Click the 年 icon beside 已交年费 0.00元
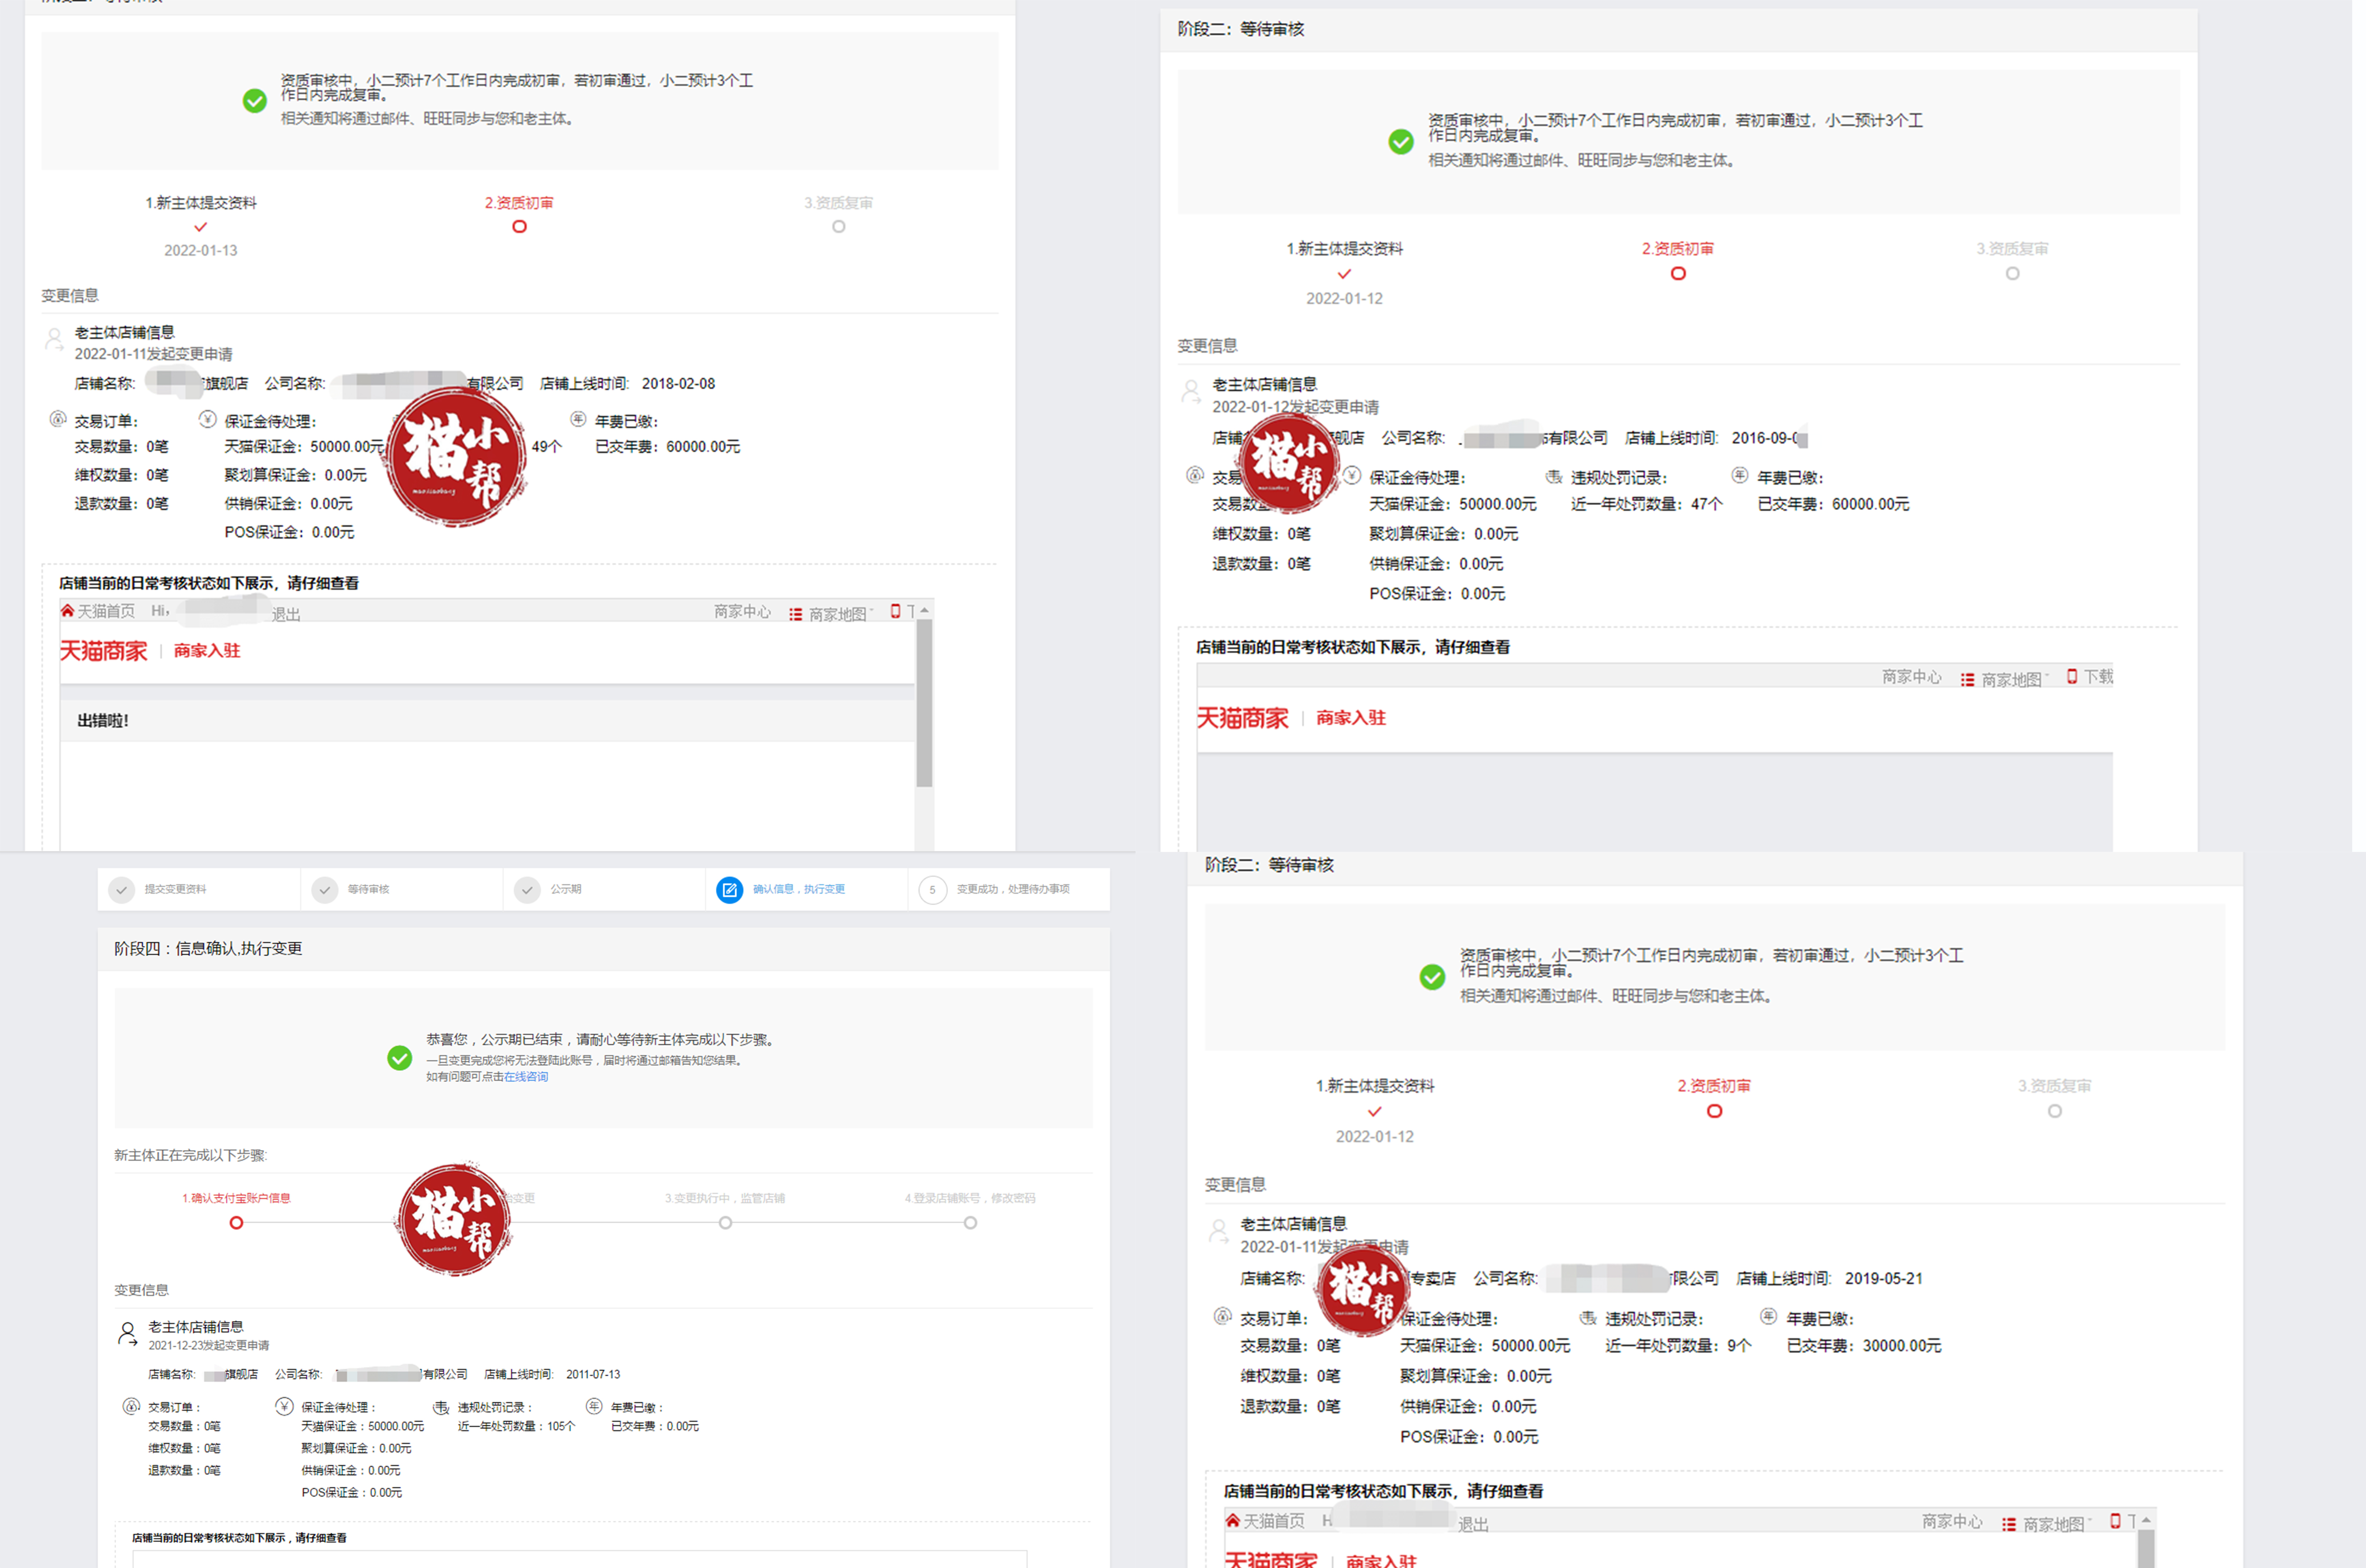The height and width of the screenshot is (1568, 2366). pos(594,1406)
